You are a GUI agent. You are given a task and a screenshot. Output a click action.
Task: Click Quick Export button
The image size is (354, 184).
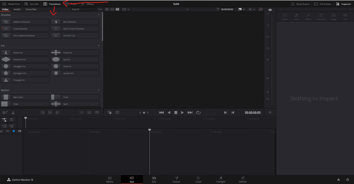[300, 4]
